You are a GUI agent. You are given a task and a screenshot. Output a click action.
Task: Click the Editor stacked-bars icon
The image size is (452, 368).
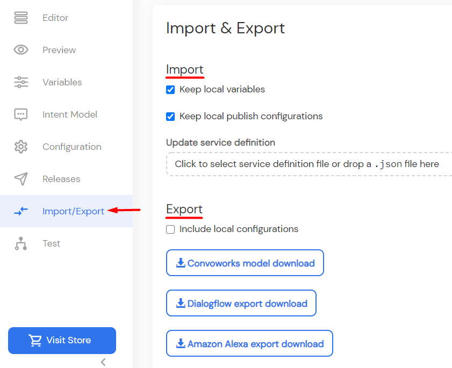click(x=21, y=18)
